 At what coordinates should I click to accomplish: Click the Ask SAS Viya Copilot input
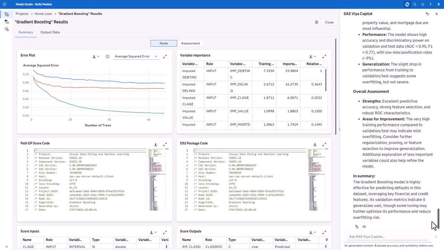pos(388,237)
